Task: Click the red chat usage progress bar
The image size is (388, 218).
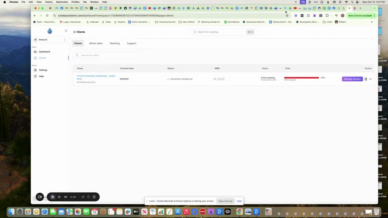Action: [301, 78]
